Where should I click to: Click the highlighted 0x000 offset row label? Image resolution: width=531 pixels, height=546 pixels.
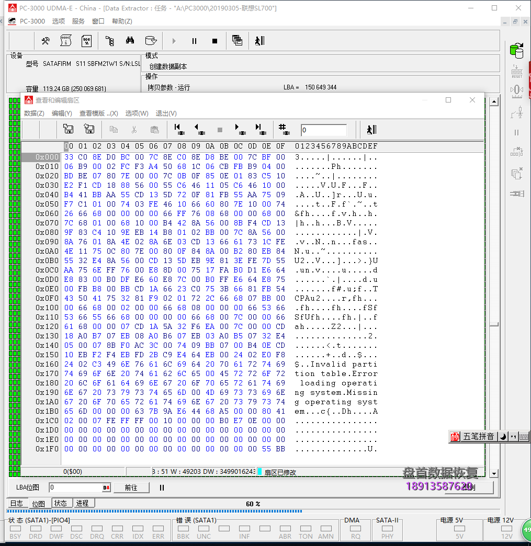[x=42, y=157]
